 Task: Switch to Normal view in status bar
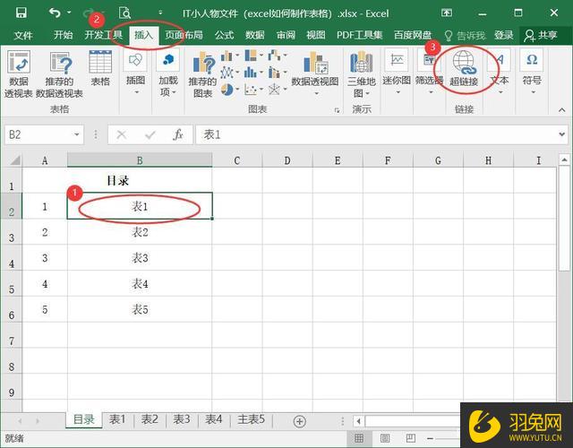(359, 438)
